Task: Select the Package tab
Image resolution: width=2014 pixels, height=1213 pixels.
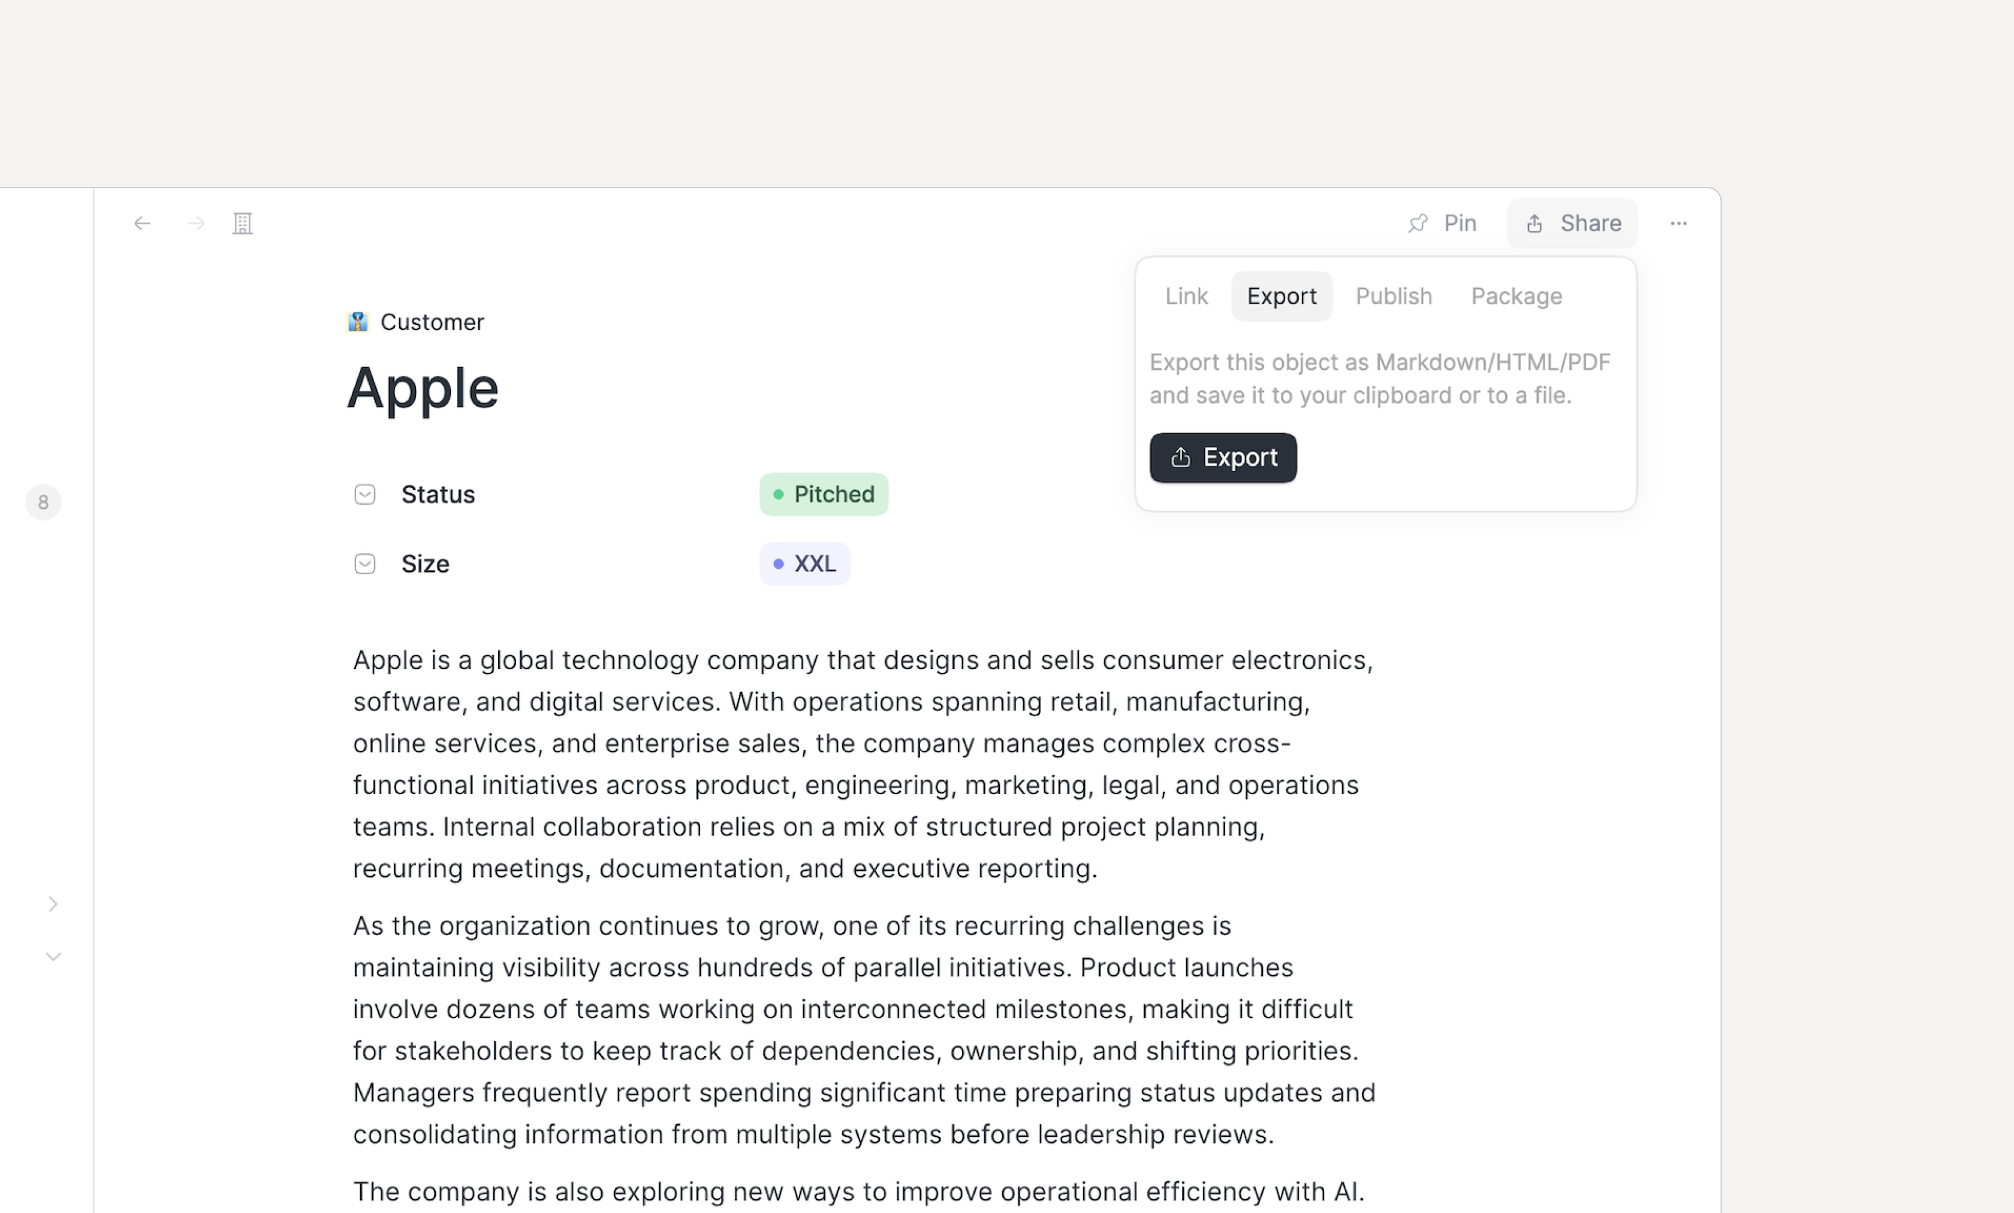Action: pos(1516,296)
